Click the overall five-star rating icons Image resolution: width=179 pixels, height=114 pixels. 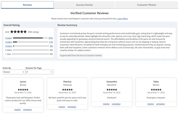18,32
